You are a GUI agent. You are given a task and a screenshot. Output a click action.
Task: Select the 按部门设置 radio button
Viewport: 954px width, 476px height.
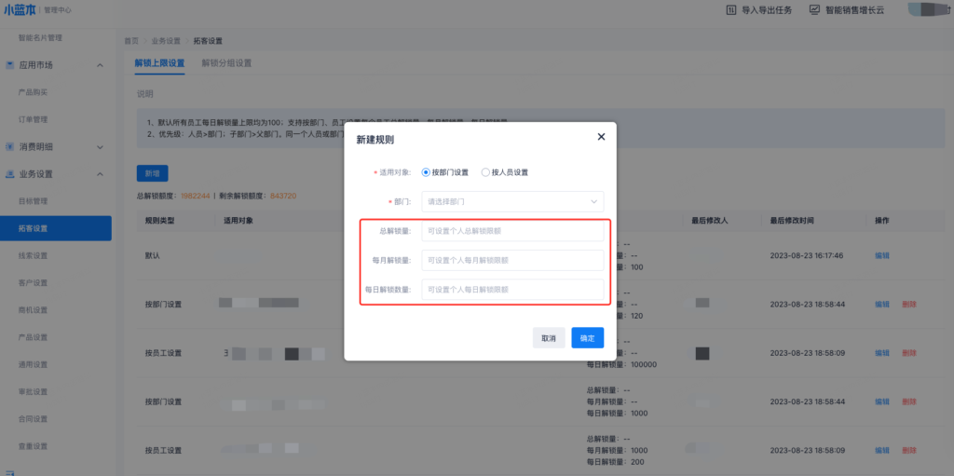click(x=426, y=172)
